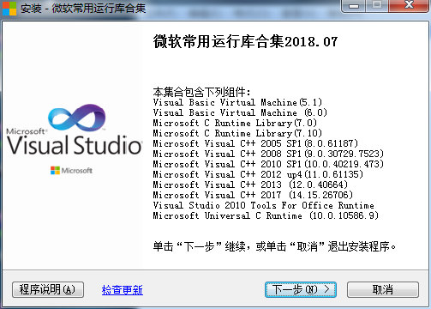
Task: Click the Visual Studio 2010 Tools For Office line
Action: [263, 205]
